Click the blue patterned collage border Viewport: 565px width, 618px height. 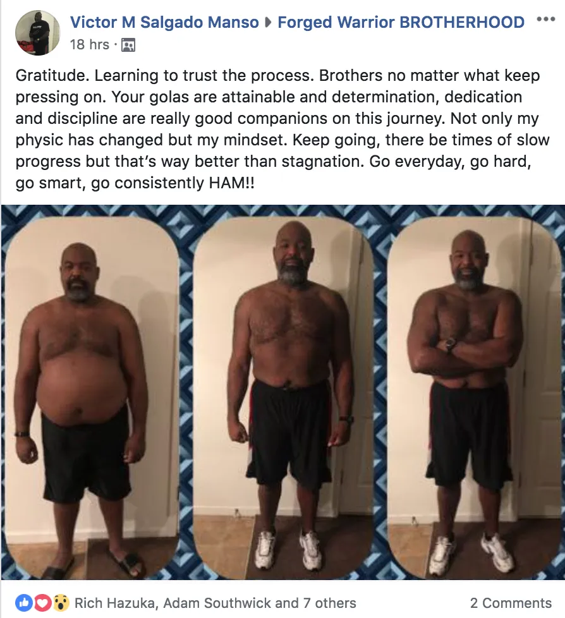pyautogui.click(x=186, y=394)
